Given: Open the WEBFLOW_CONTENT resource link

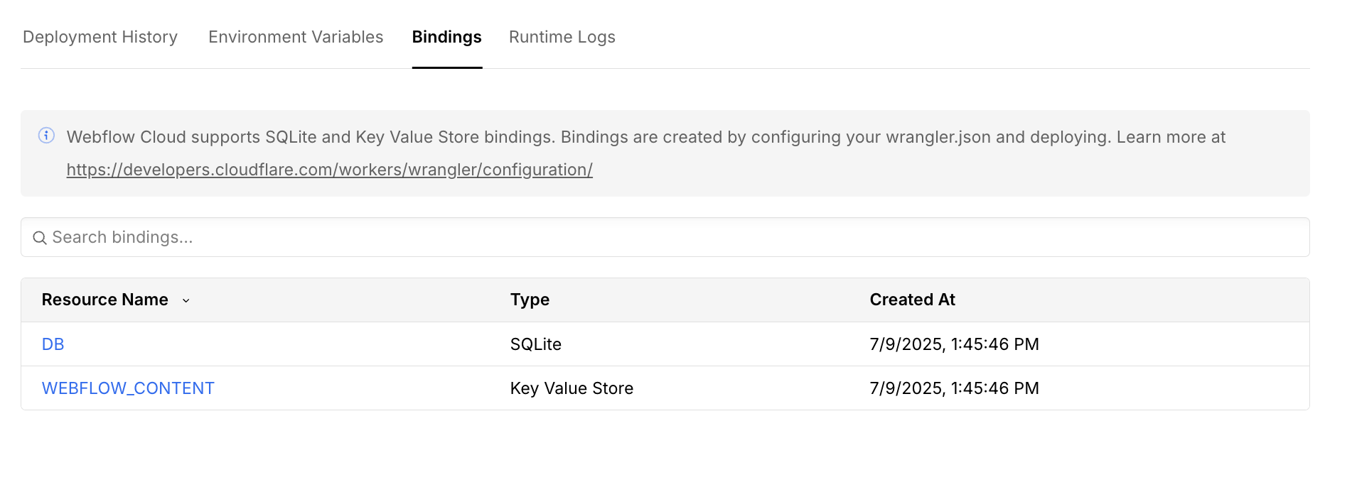Looking at the screenshot, I should pos(128,388).
